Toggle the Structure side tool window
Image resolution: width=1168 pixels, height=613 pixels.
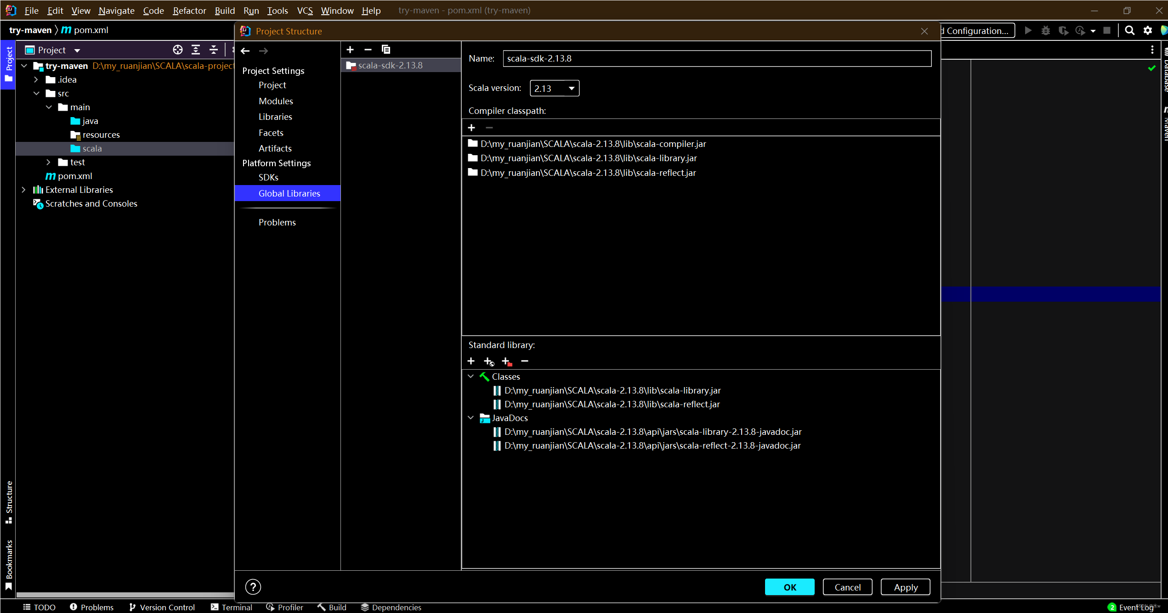[9, 502]
